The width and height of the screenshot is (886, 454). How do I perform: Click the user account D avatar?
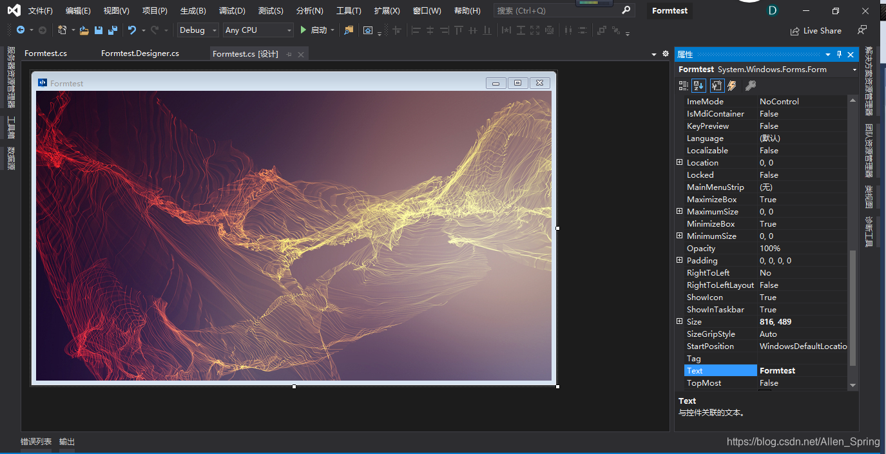(x=773, y=10)
